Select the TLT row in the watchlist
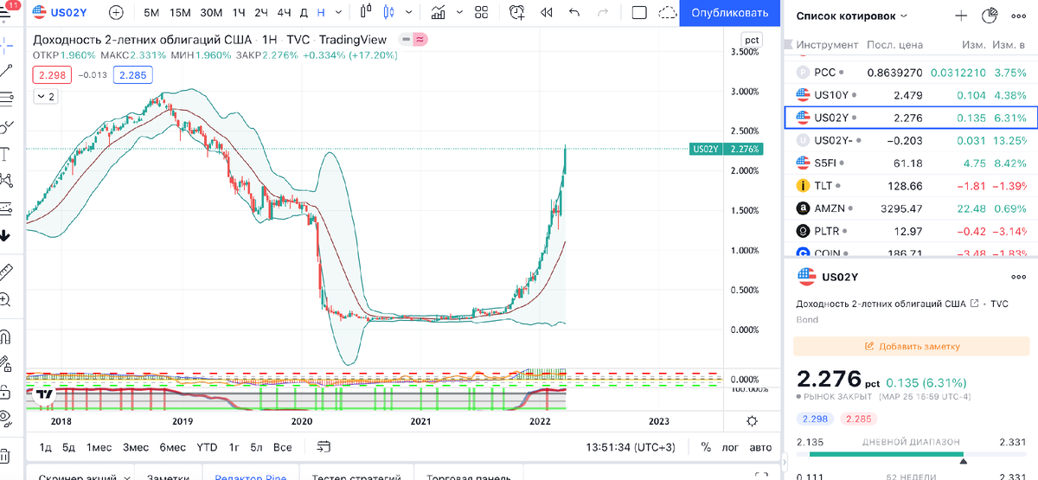The height and width of the screenshot is (480, 1038). (911, 186)
